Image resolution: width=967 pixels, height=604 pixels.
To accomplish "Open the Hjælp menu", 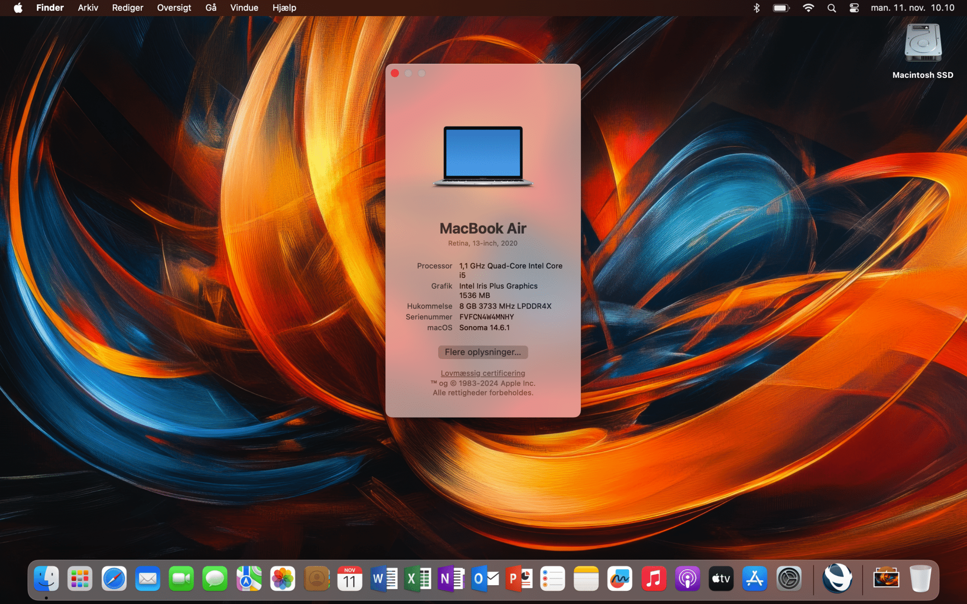I will click(x=284, y=8).
